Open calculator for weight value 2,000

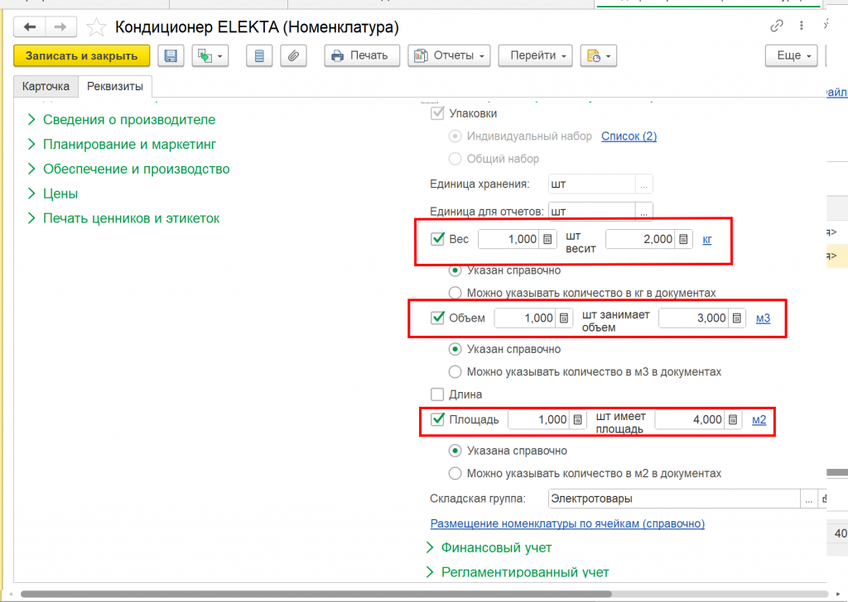click(683, 239)
